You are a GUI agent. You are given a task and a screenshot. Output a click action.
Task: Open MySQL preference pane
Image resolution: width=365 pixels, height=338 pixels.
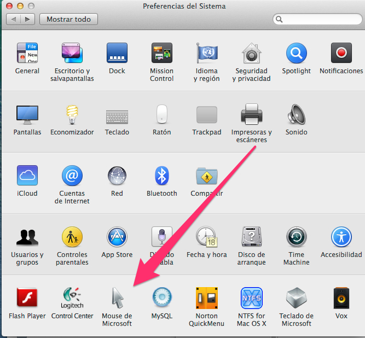point(162,298)
